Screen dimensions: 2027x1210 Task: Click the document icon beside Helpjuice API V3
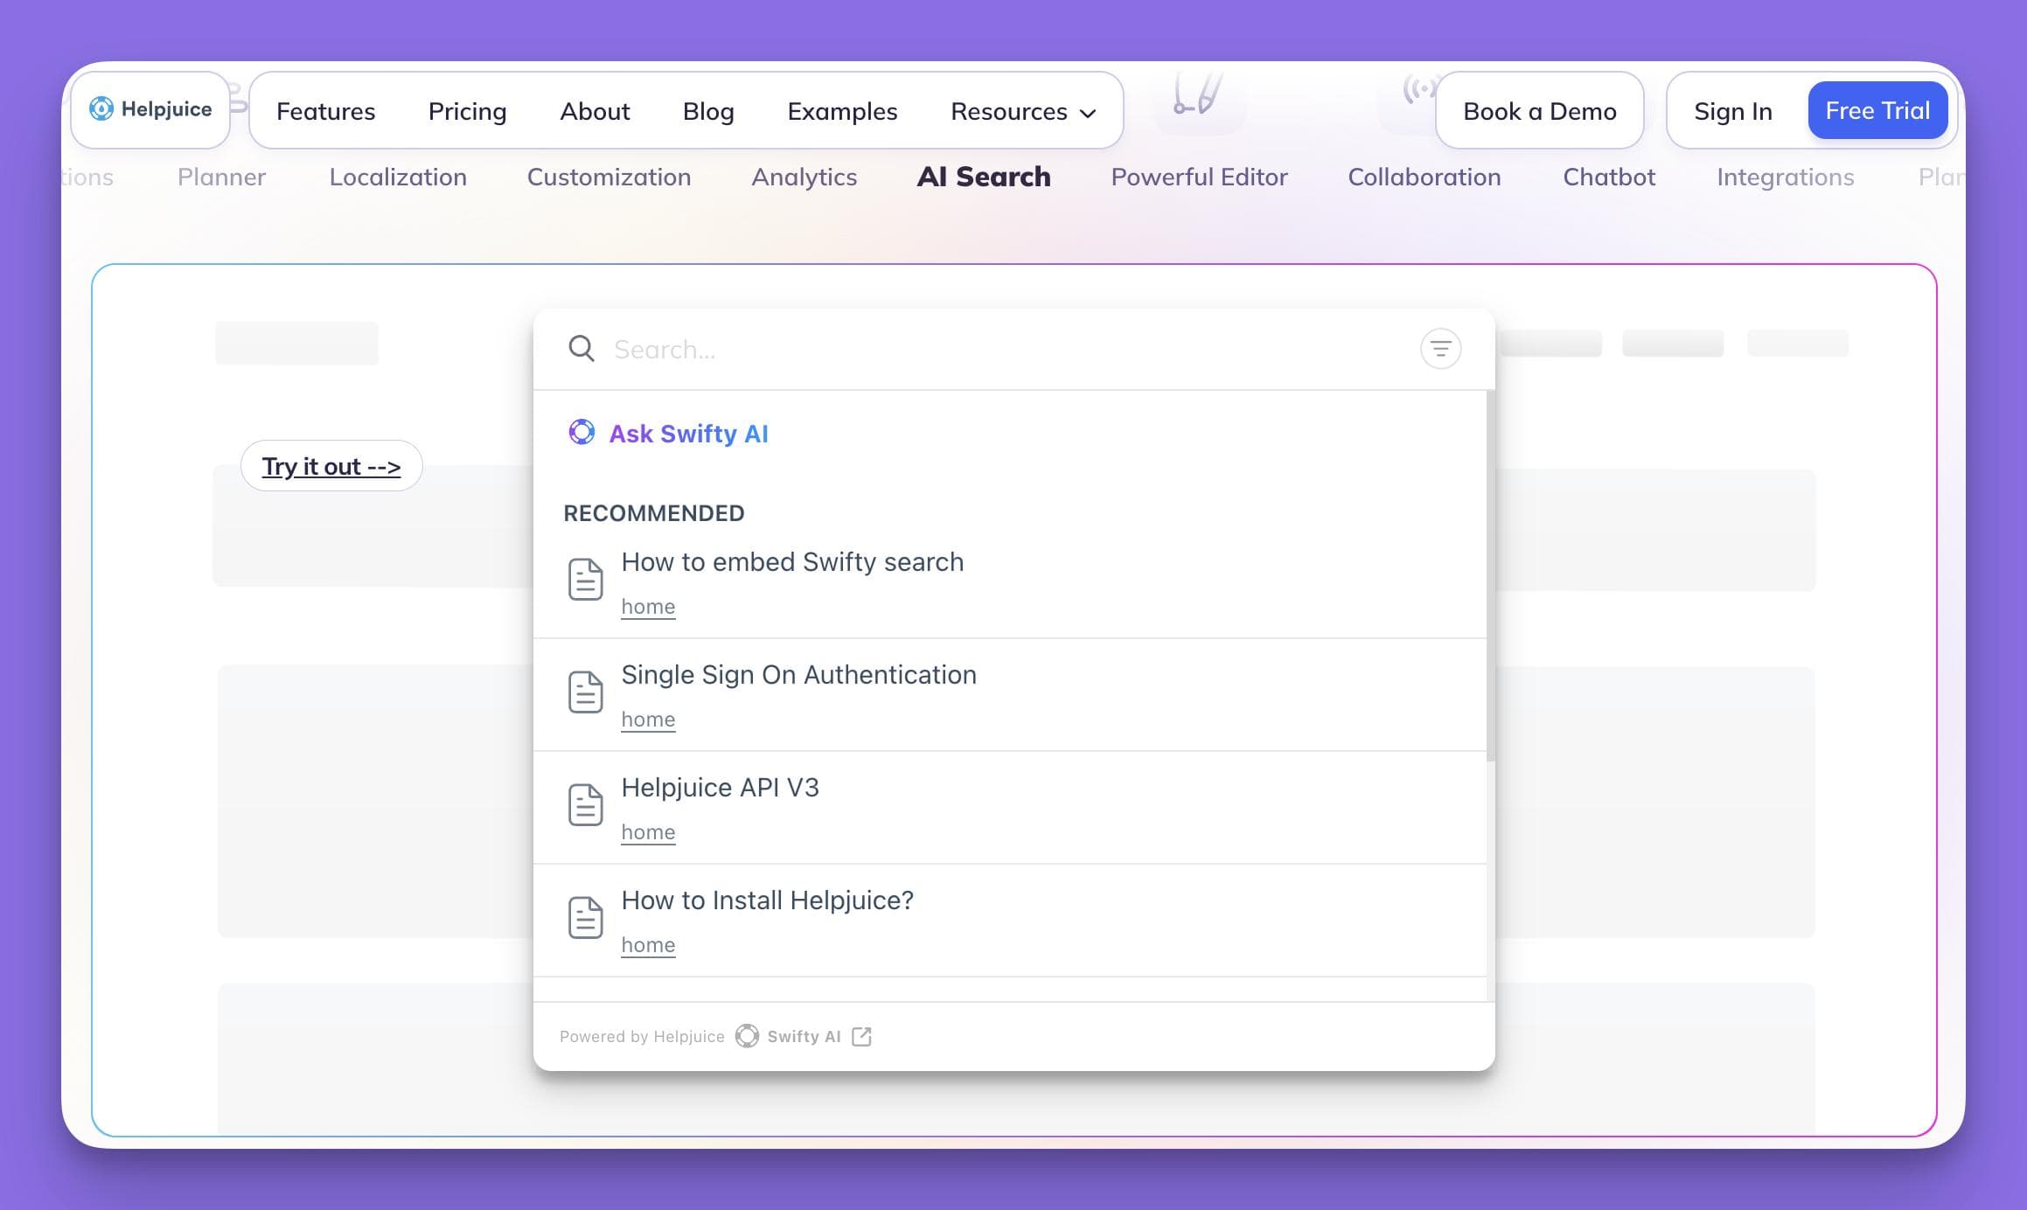pos(586,803)
